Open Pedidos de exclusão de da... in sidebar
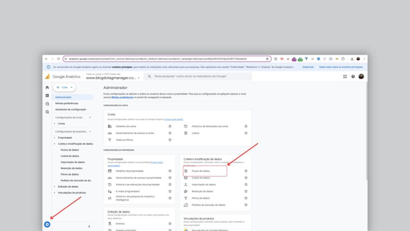The width and height of the screenshot is (410, 231). click(x=76, y=180)
